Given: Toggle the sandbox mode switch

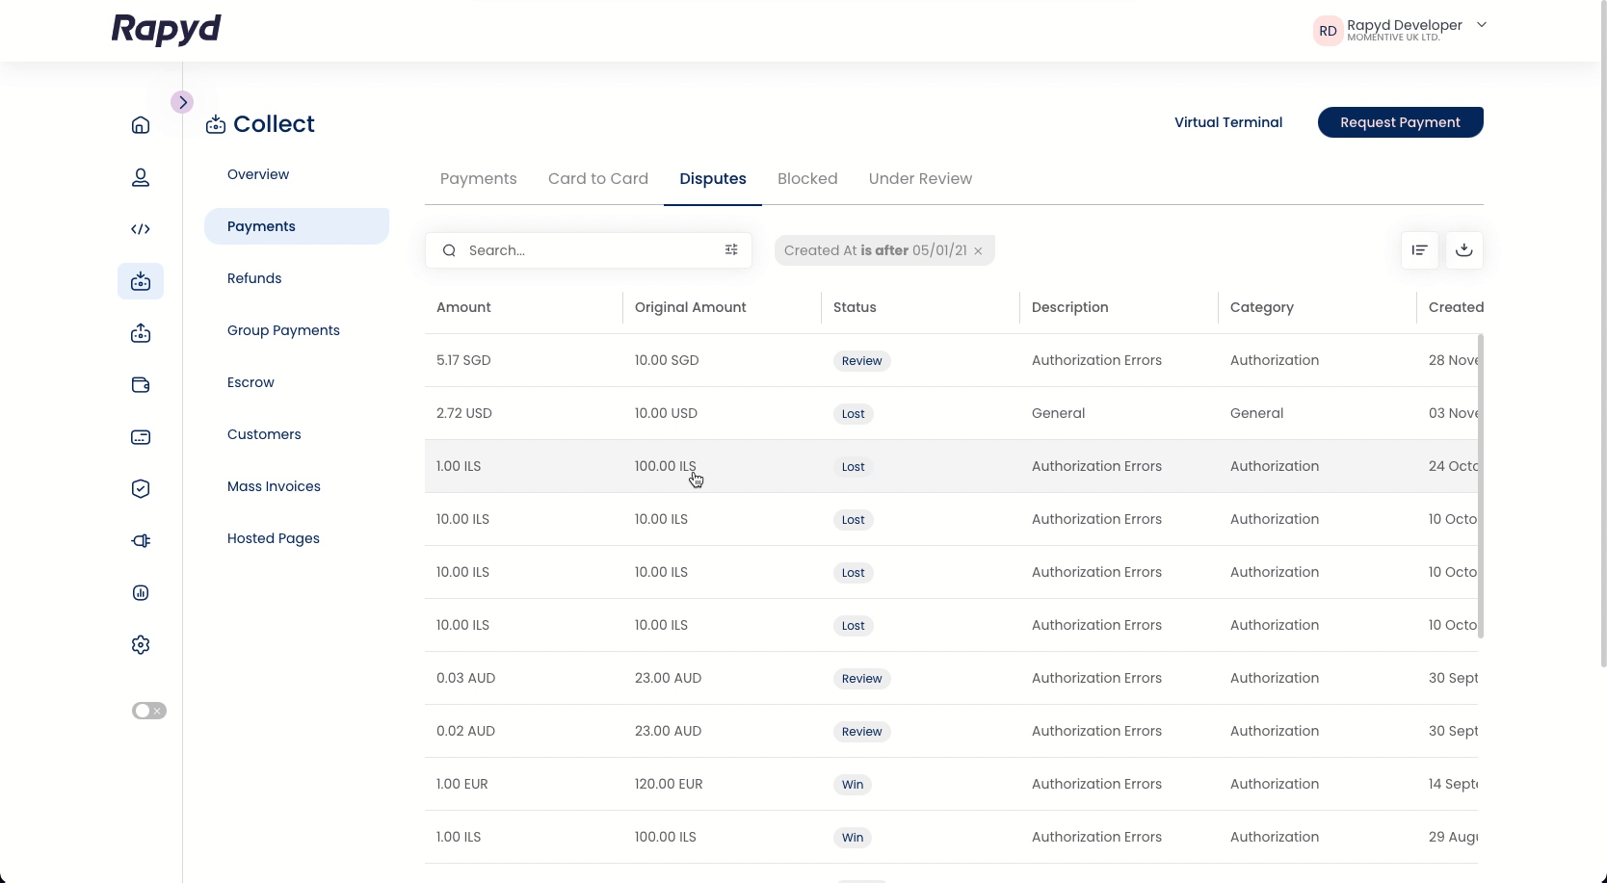Looking at the screenshot, I should click(149, 711).
